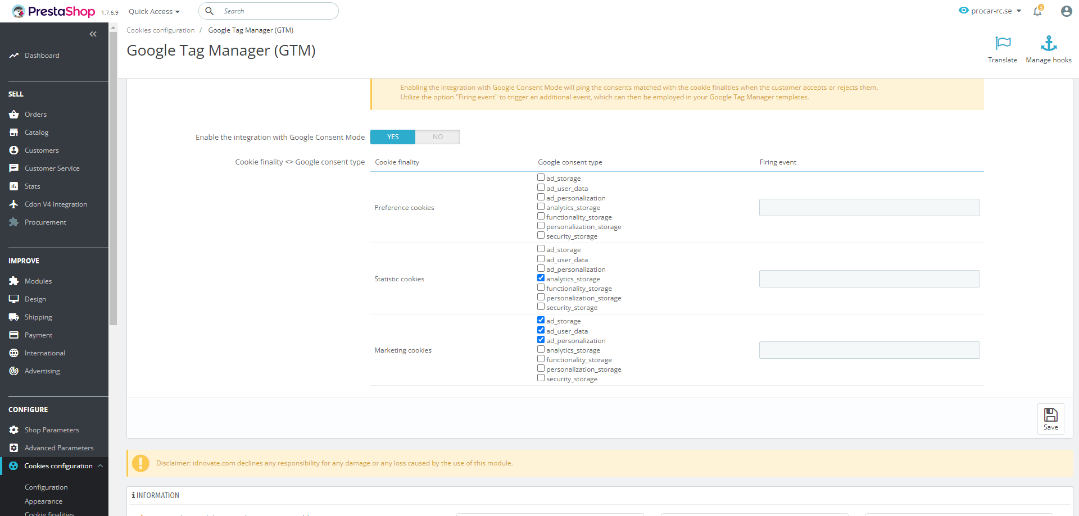The width and height of the screenshot is (1079, 516).
Task: Open the Quick Access dropdown
Action: 154,11
